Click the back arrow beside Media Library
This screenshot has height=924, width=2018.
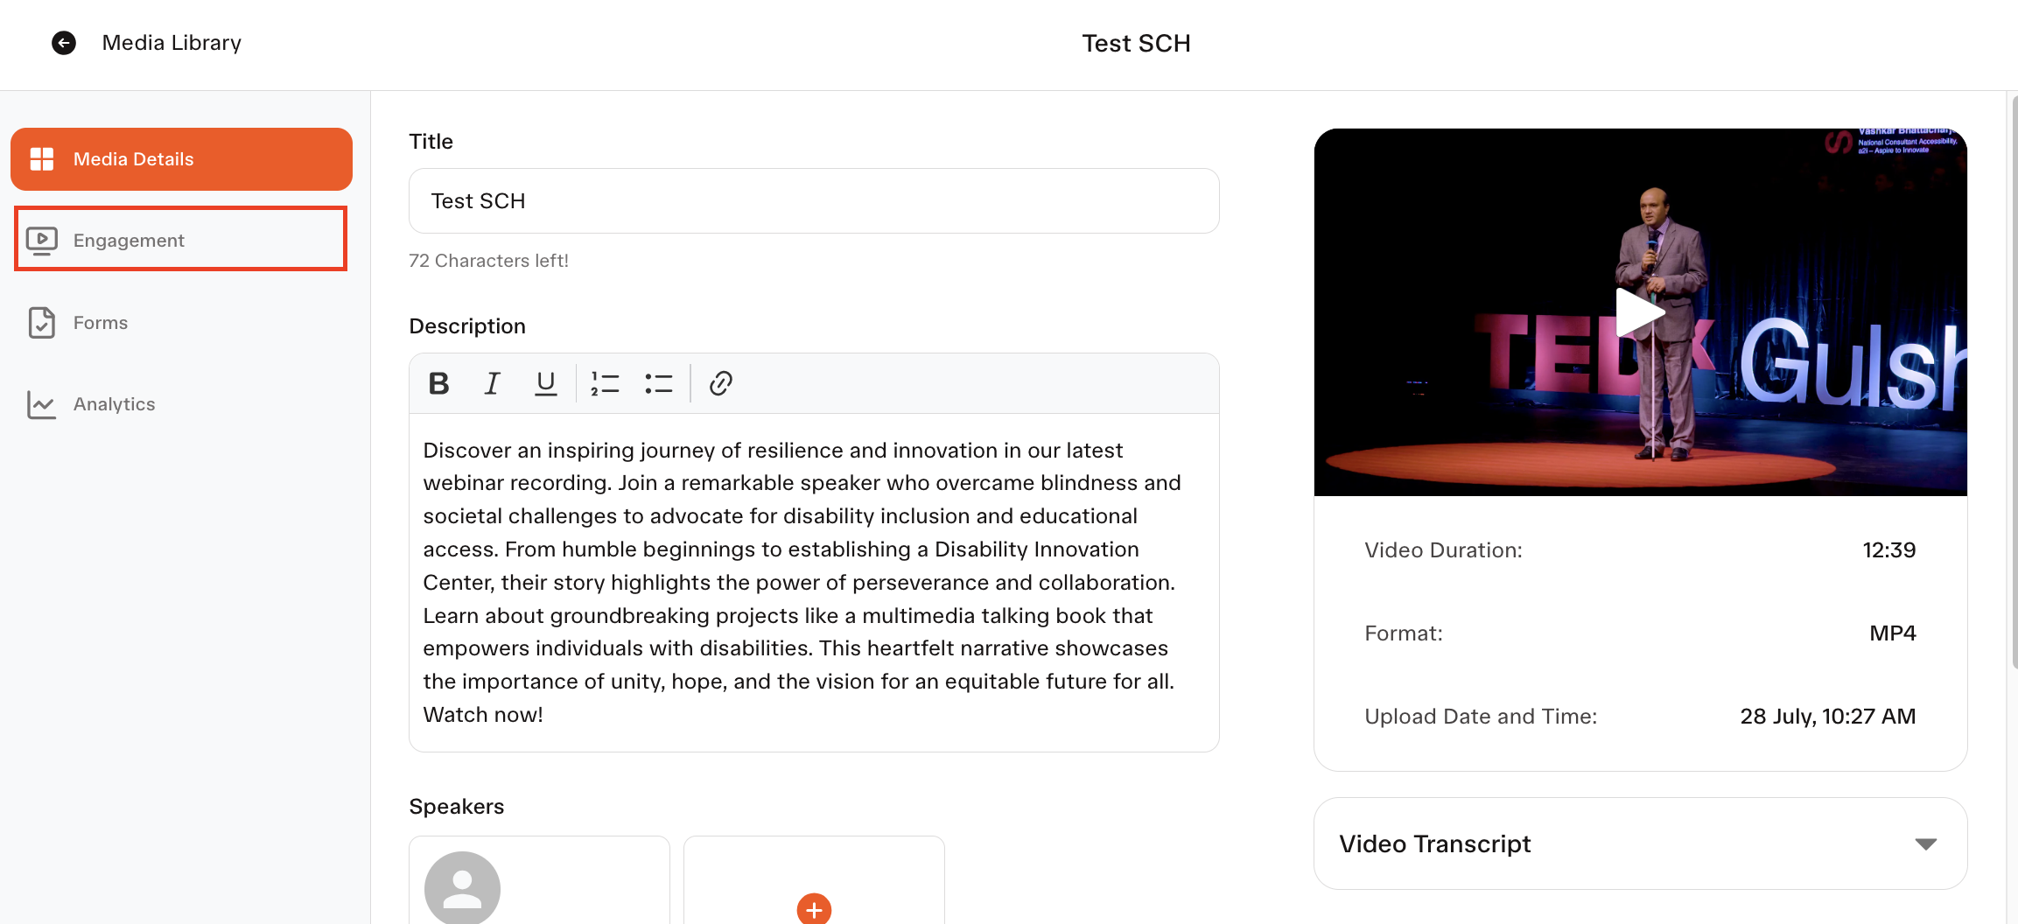click(x=64, y=43)
